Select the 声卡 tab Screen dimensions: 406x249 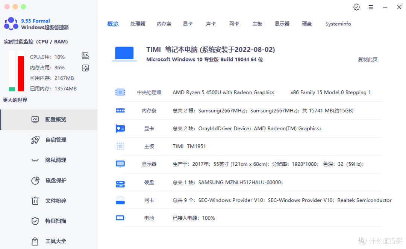pyautogui.click(x=211, y=24)
